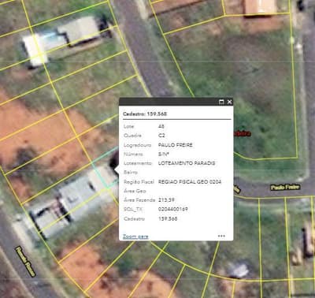This screenshot has height=298, width=315.
Task: Maximize the Cadastro popup window
Action: click(x=221, y=102)
